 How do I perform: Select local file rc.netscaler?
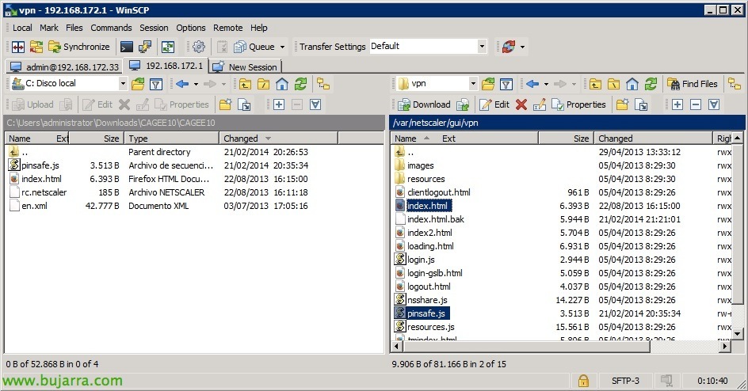[44, 192]
